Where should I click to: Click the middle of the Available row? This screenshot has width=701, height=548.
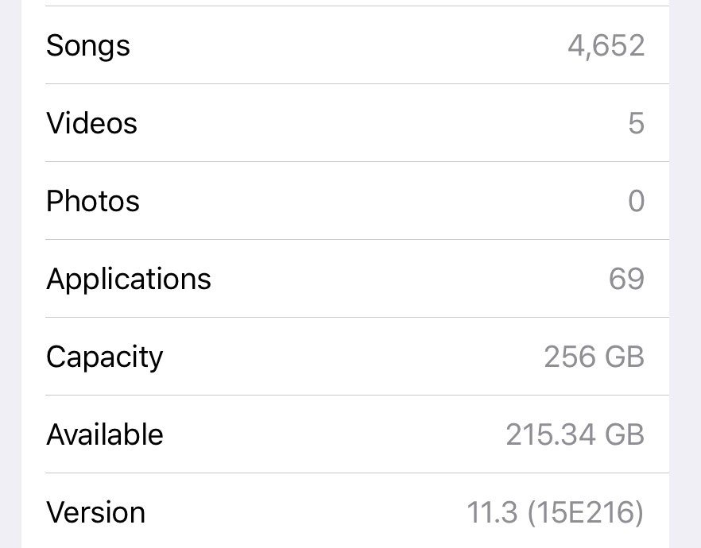pos(345,434)
